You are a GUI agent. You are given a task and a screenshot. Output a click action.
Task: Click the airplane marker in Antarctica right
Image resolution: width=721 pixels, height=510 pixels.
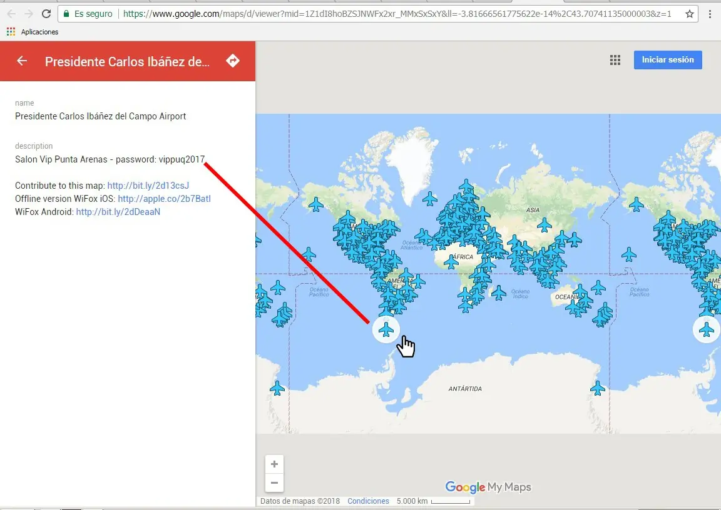(597, 388)
